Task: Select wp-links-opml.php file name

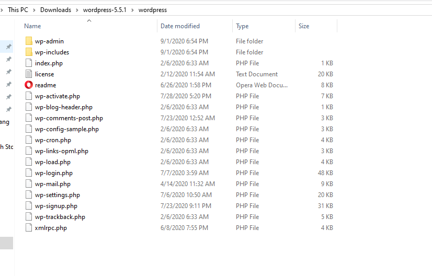Action: tap(61, 151)
